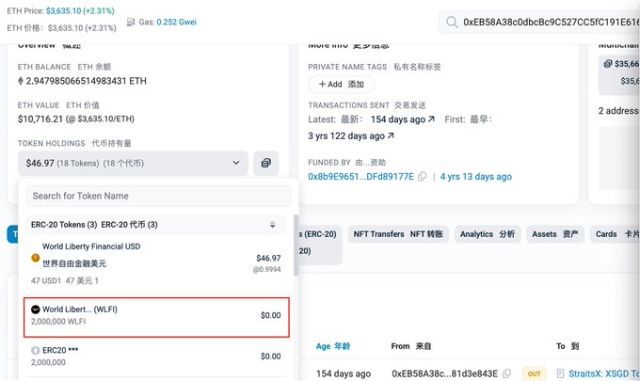Sort ERC-20 Tokens list with arrows
The width and height of the screenshot is (640, 381).
[272, 225]
